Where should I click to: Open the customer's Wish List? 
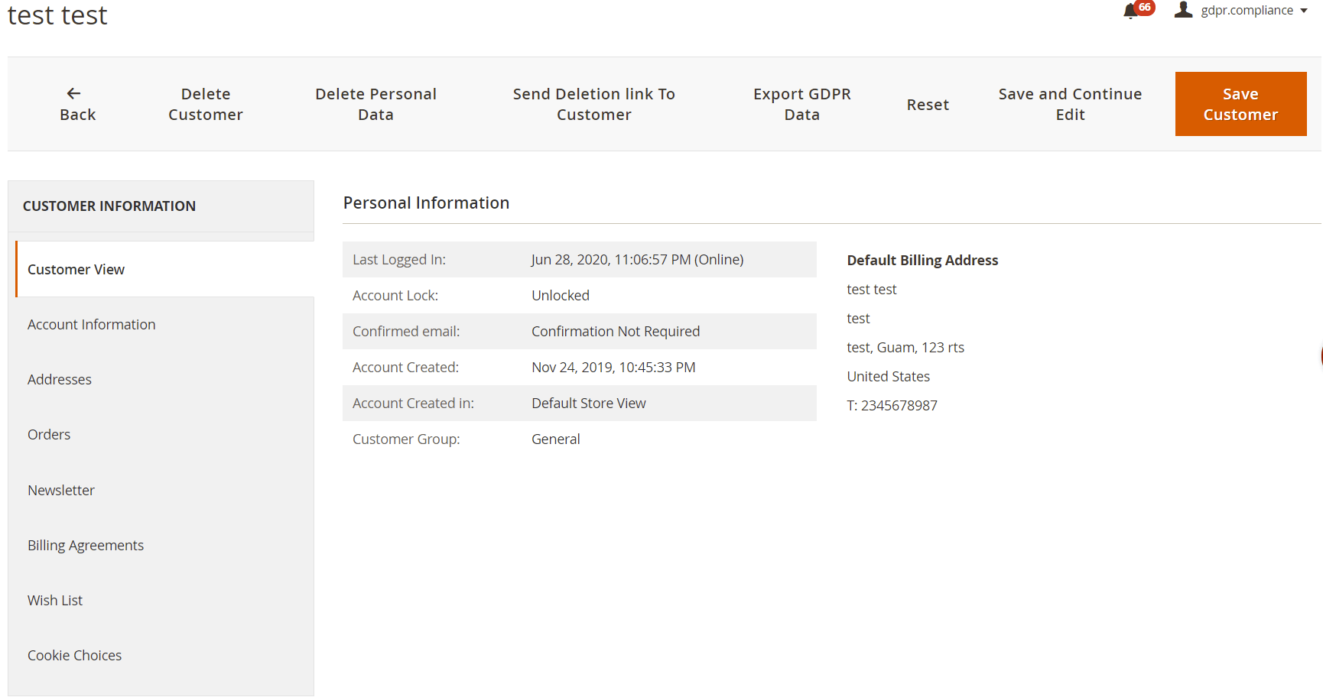coord(54,600)
